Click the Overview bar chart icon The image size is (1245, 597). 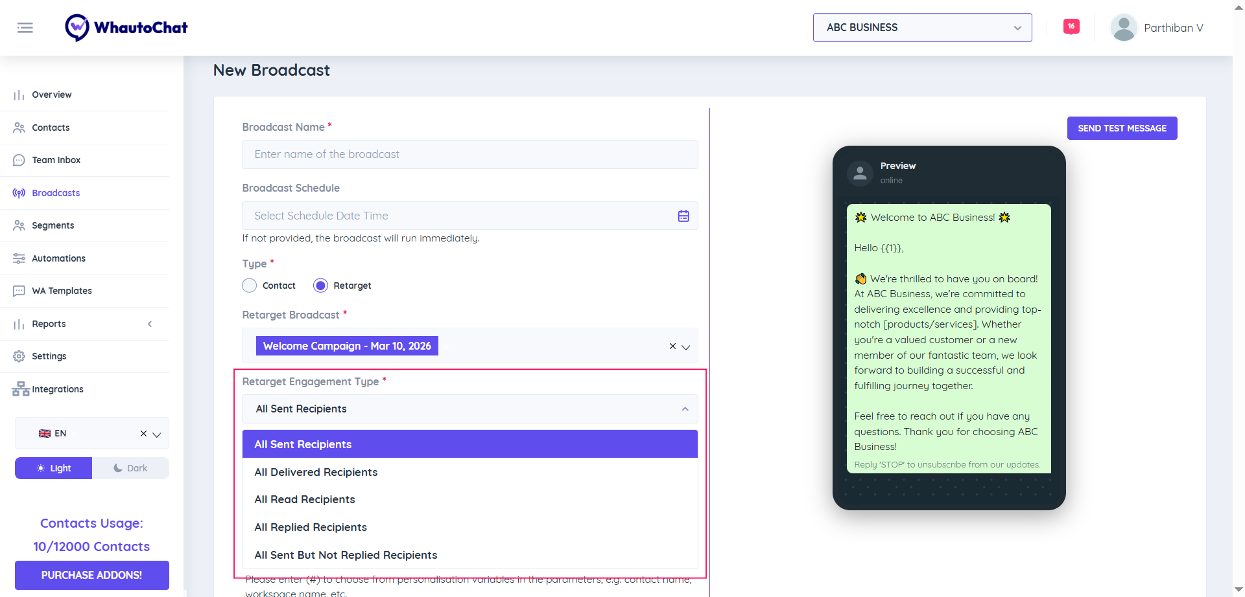tap(19, 95)
